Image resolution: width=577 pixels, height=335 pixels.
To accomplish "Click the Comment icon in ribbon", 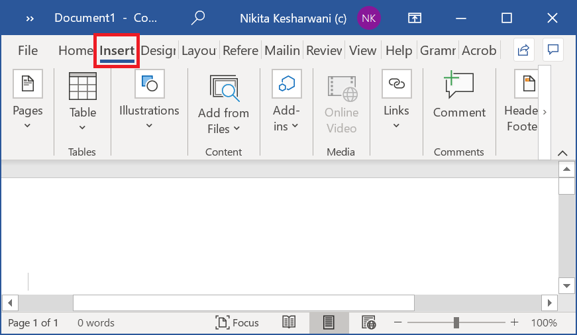I will coord(459,85).
